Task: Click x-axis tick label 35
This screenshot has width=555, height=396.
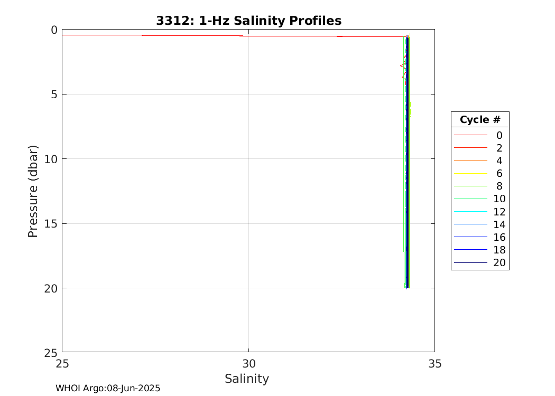Action: tap(434, 363)
